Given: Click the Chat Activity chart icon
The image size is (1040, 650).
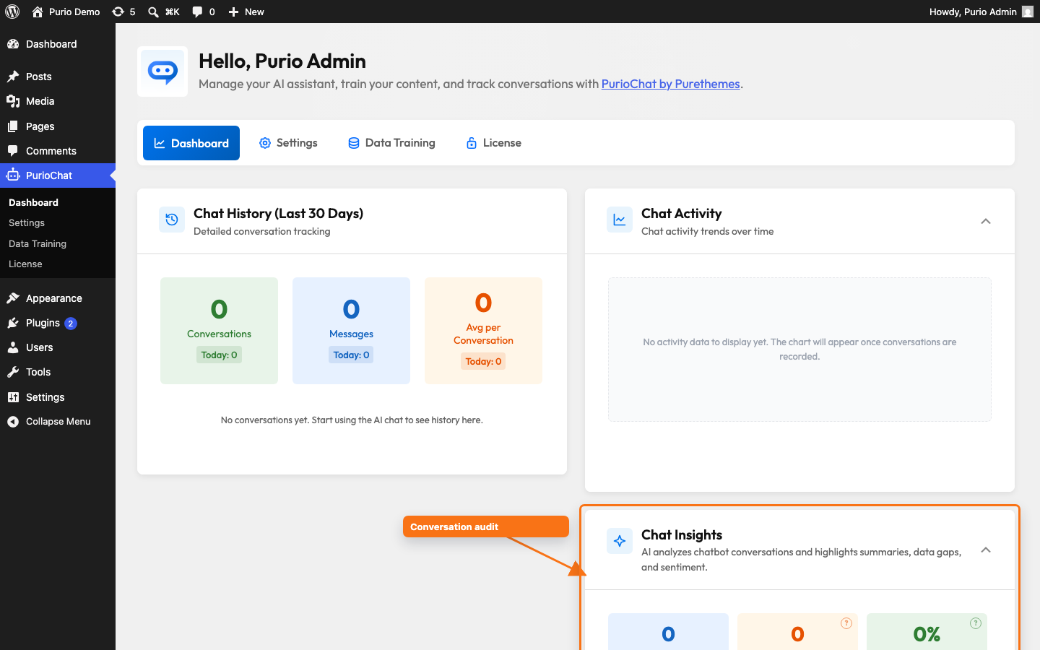Looking at the screenshot, I should pos(620,220).
